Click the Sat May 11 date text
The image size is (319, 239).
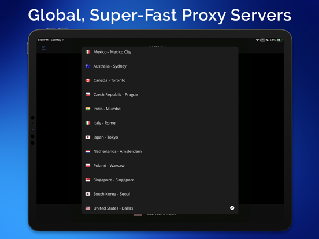click(58, 40)
